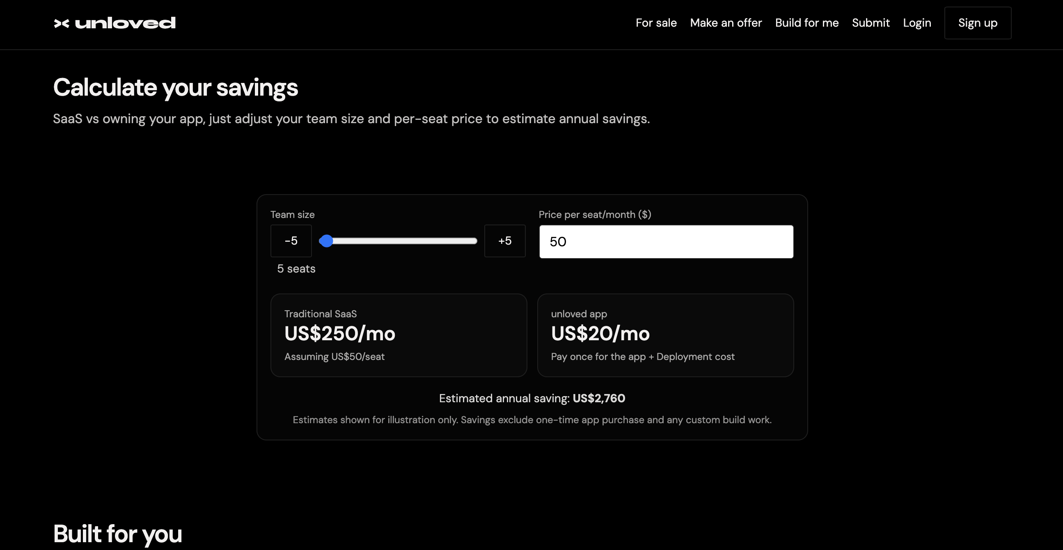
Task: Decrease team size with -5 button
Action: pos(291,241)
